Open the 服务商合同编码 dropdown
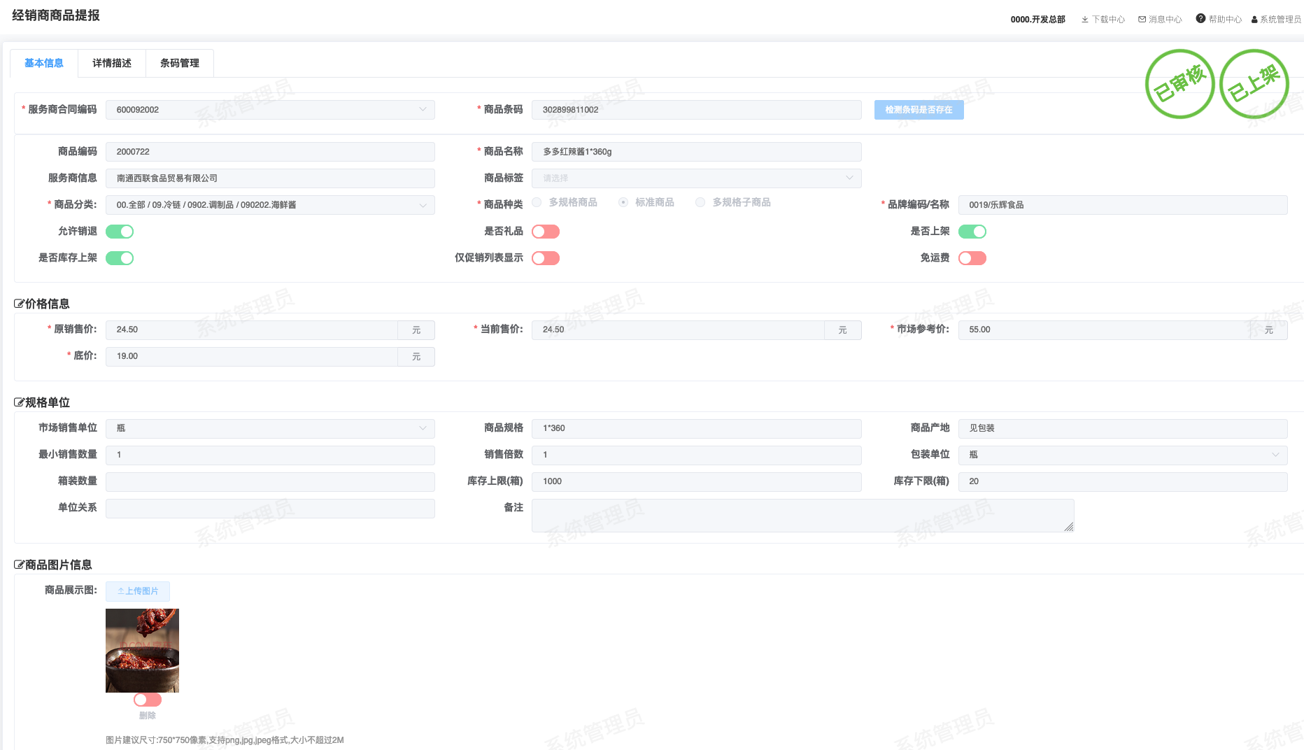The width and height of the screenshot is (1304, 750). [x=270, y=110]
